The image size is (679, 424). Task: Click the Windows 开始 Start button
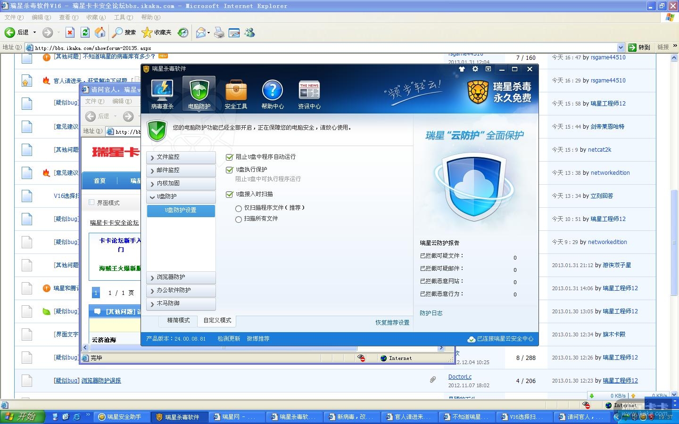(x=22, y=417)
